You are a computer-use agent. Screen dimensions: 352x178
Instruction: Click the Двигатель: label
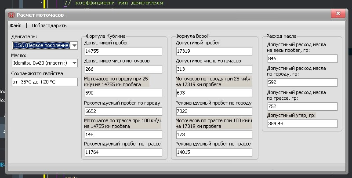coord(24,36)
